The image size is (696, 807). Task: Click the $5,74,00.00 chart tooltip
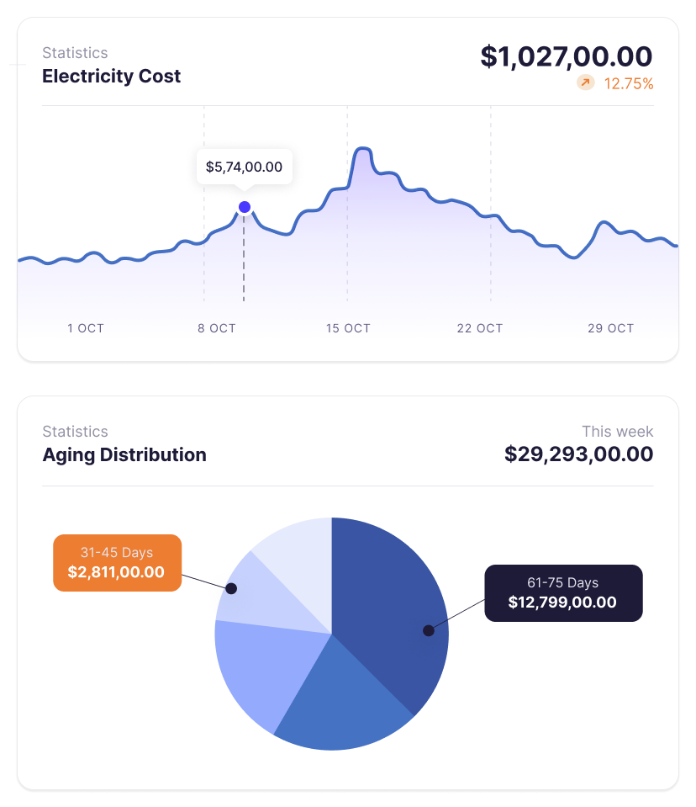click(x=244, y=167)
